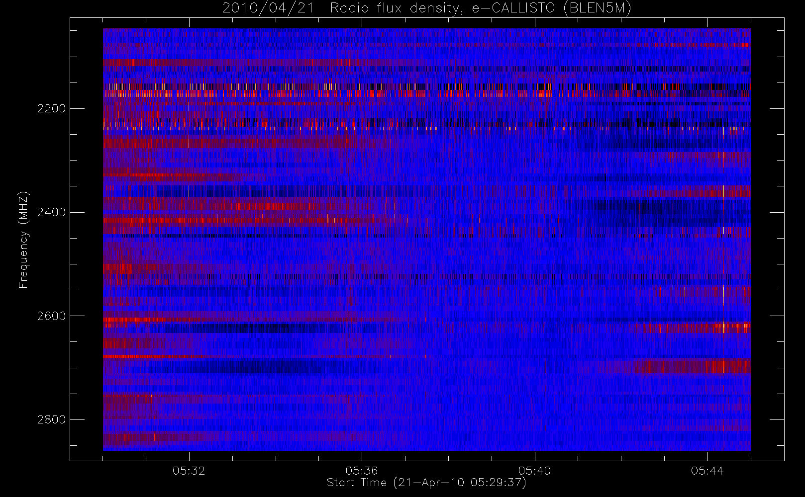Click the 05:40 time tick label
Screen dimensions: 805x497
click(534, 471)
